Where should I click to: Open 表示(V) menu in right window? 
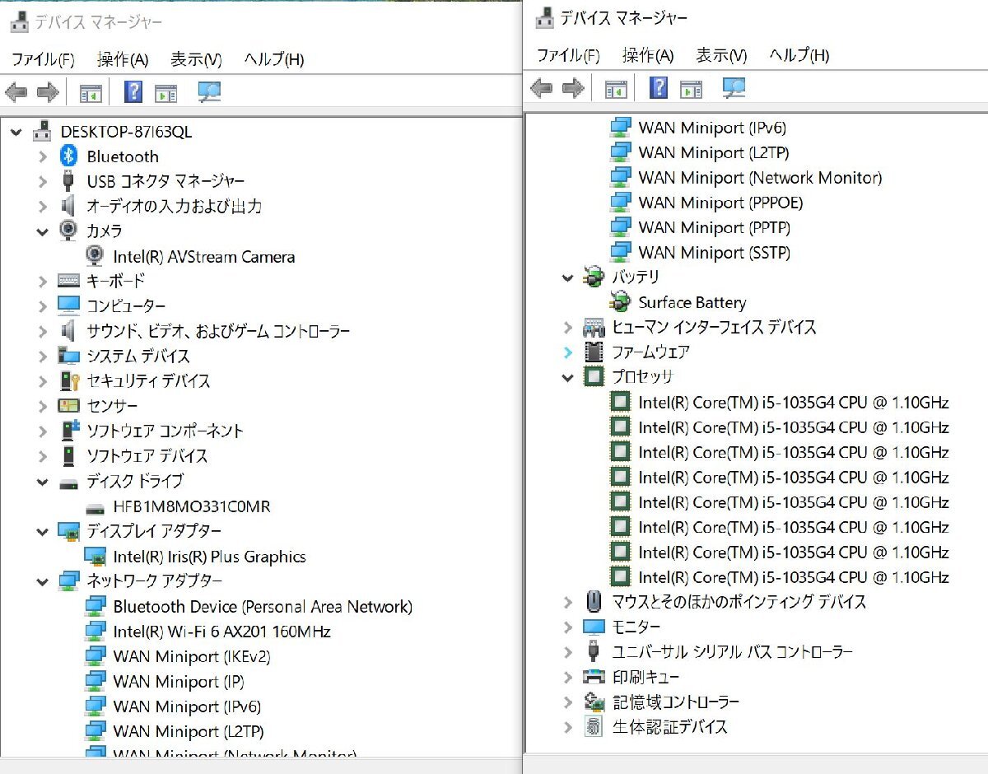pyautogui.click(x=721, y=55)
